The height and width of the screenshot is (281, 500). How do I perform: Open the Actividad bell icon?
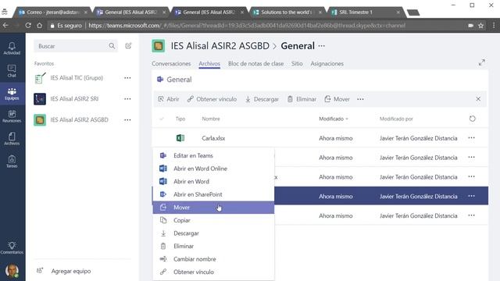coord(12,48)
